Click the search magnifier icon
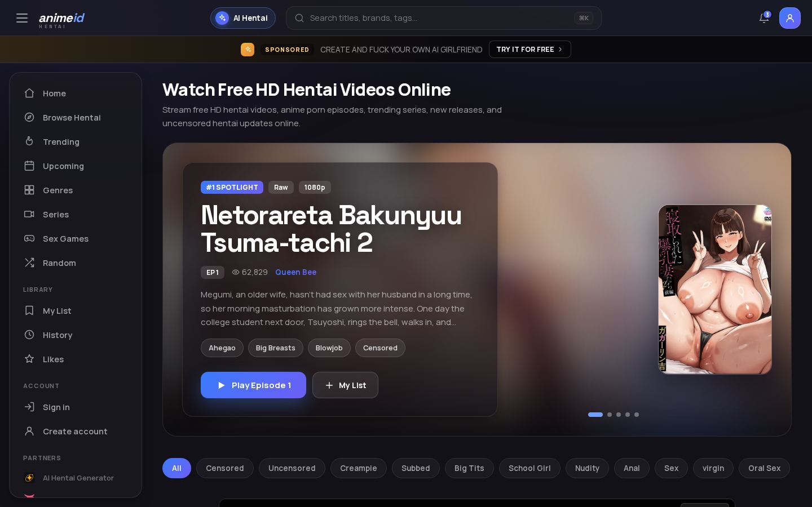Viewport: 812px width, 507px height. 299,18
